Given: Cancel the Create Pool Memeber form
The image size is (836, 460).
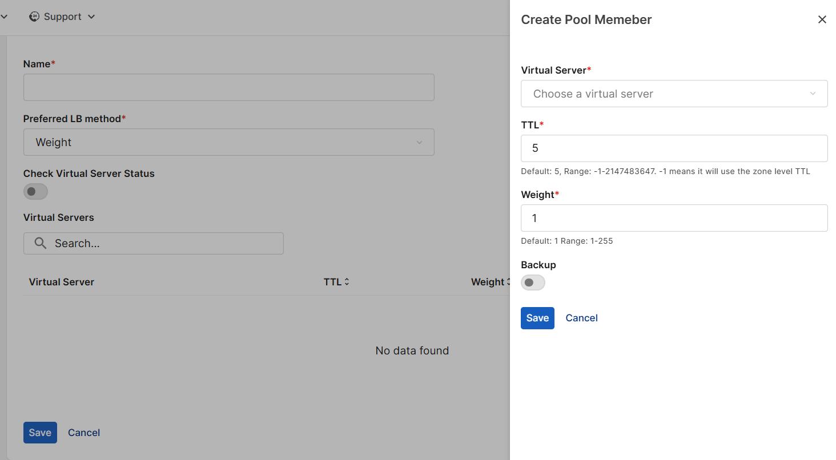Looking at the screenshot, I should point(581,318).
